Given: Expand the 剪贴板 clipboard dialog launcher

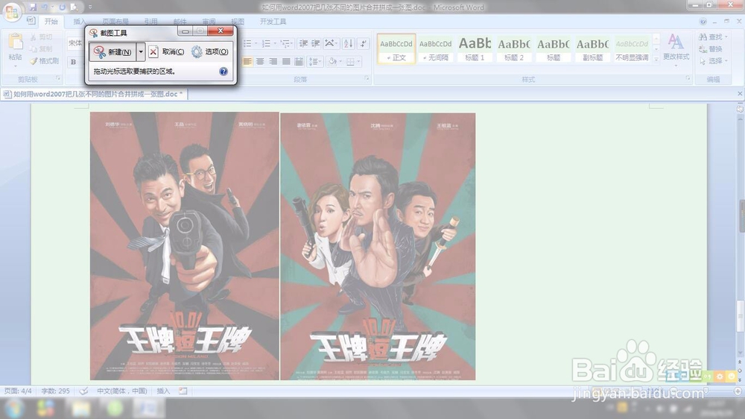Looking at the screenshot, I should 58,78.
